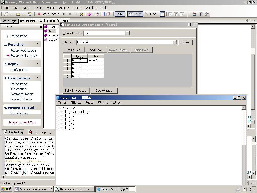This screenshot has width=257, height=193.
Task: Collapse the 2. Replay section
Action: pyautogui.click(x=38, y=63)
